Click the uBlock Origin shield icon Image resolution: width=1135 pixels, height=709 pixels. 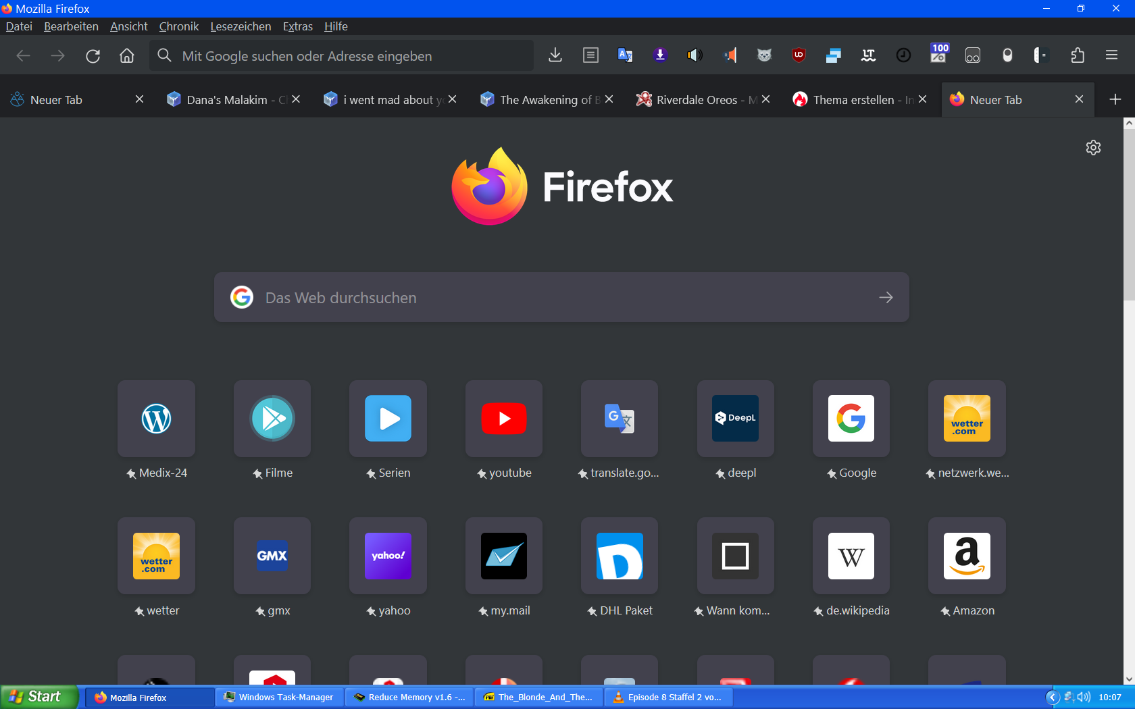[x=799, y=55]
